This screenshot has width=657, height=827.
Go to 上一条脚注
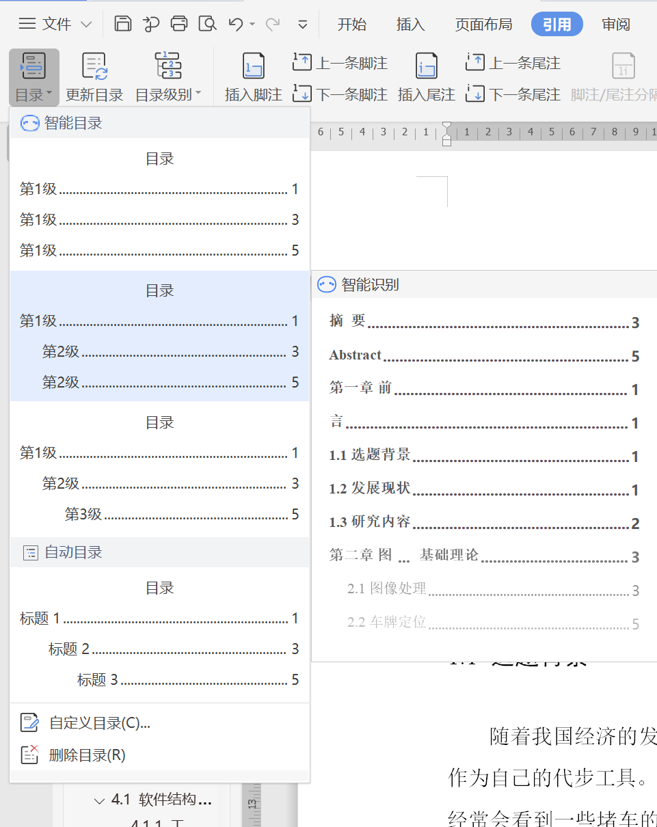tap(340, 63)
